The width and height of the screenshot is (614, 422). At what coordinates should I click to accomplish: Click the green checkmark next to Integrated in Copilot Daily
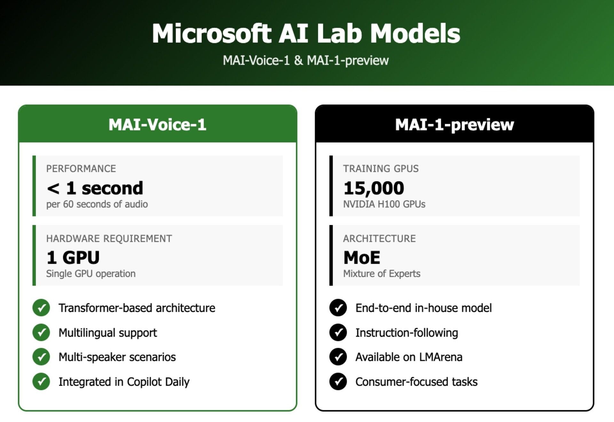click(41, 381)
